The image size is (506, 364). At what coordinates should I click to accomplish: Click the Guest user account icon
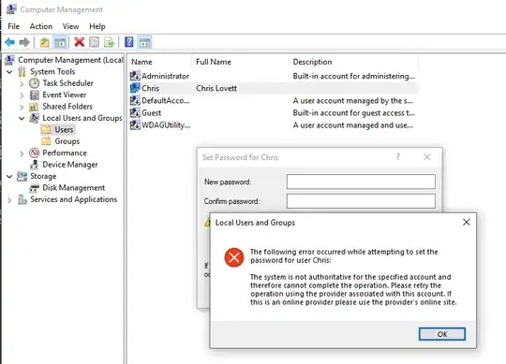[x=135, y=112]
